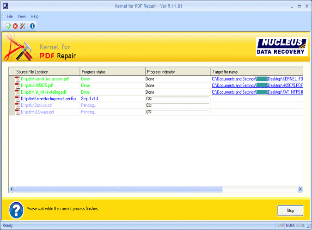Click the horizontal scrollbar left arrow
The height and width of the screenshot is (230, 312).
[12, 189]
